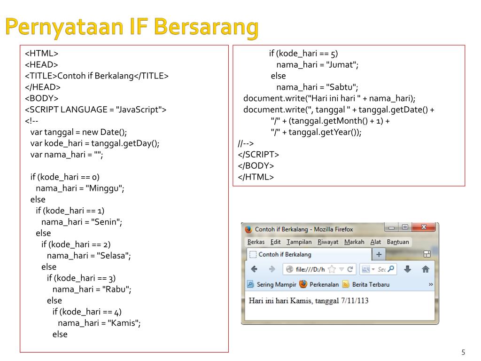Minimize the Firefox window
This screenshot has width=481, height=361.
pos(391,227)
